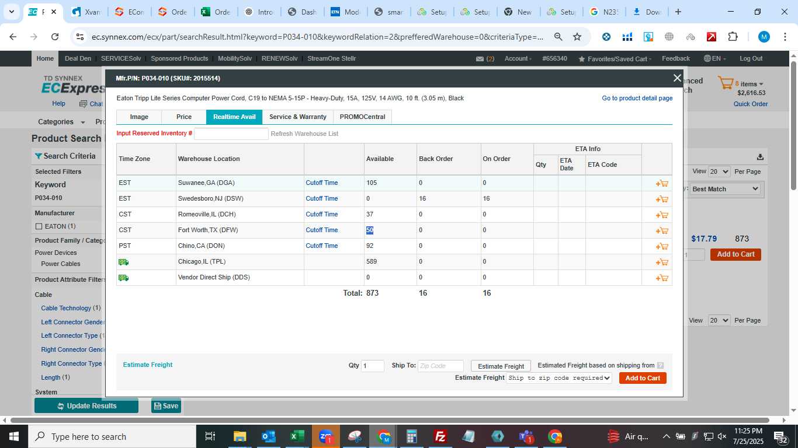The image size is (798, 448).
Task: Check the EATON manufacturer checkbox
Action: [39, 226]
